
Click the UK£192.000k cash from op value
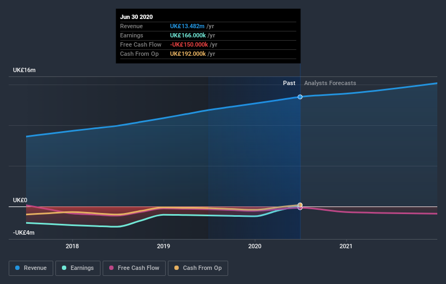[x=188, y=54]
